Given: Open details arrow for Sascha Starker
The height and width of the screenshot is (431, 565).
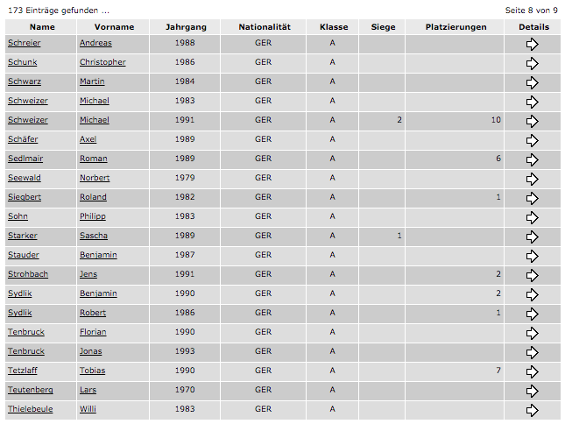Looking at the screenshot, I should pyautogui.click(x=532, y=237).
